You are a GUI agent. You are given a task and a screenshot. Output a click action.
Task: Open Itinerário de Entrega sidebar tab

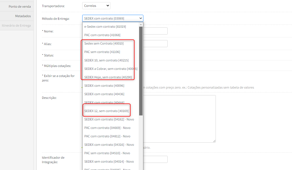[x=17, y=26]
